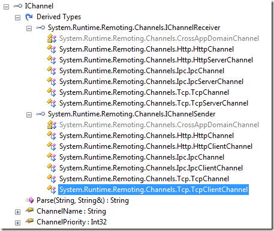Select Ipc.IpcChannel under IChannelSender
274x231 pixels.
point(141,157)
